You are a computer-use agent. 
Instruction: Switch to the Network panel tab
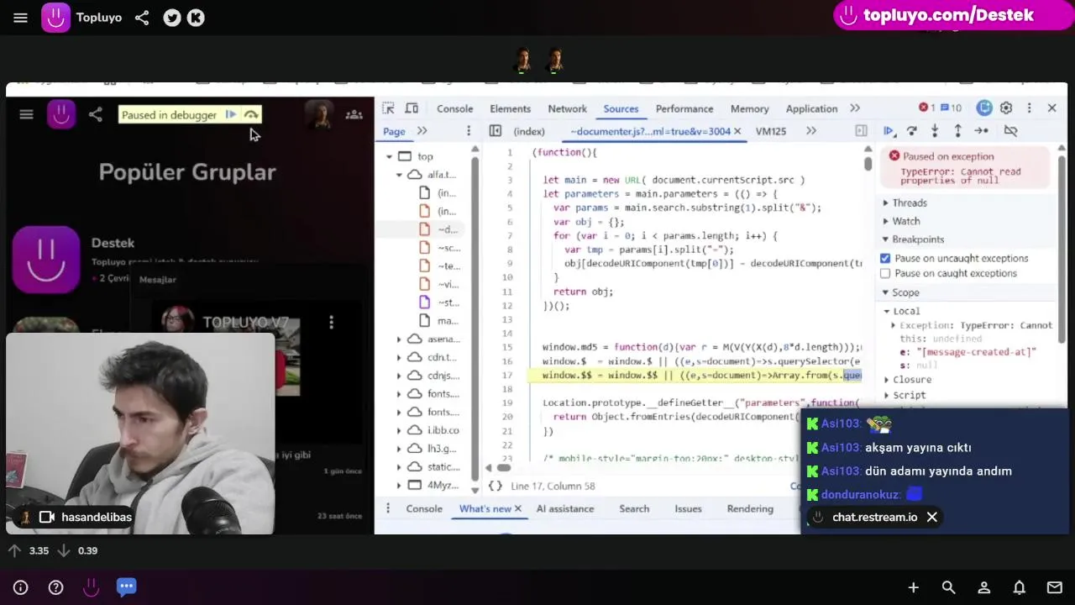tap(567, 108)
